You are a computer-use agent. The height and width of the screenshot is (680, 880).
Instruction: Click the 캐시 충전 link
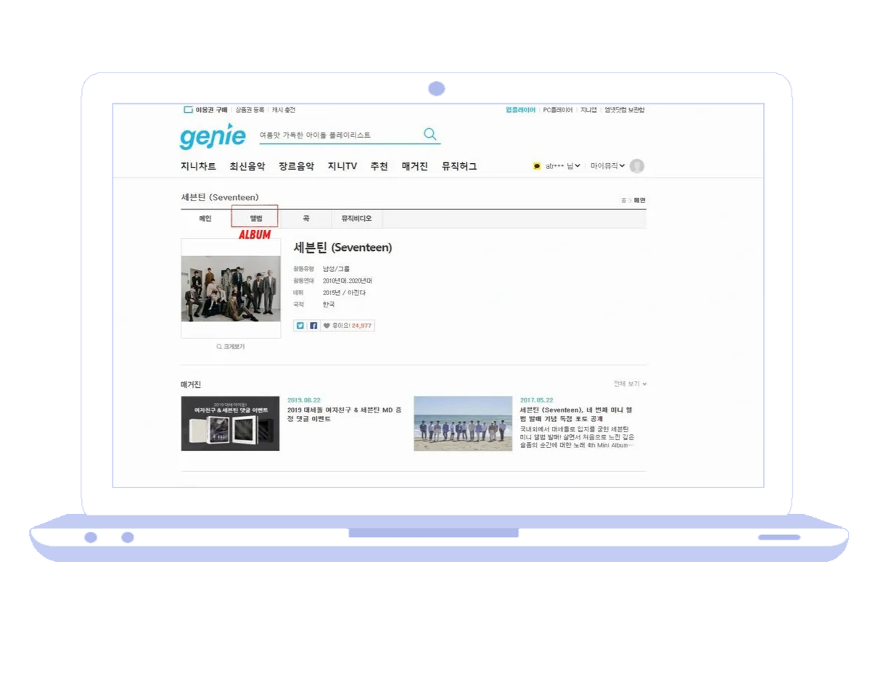point(284,110)
